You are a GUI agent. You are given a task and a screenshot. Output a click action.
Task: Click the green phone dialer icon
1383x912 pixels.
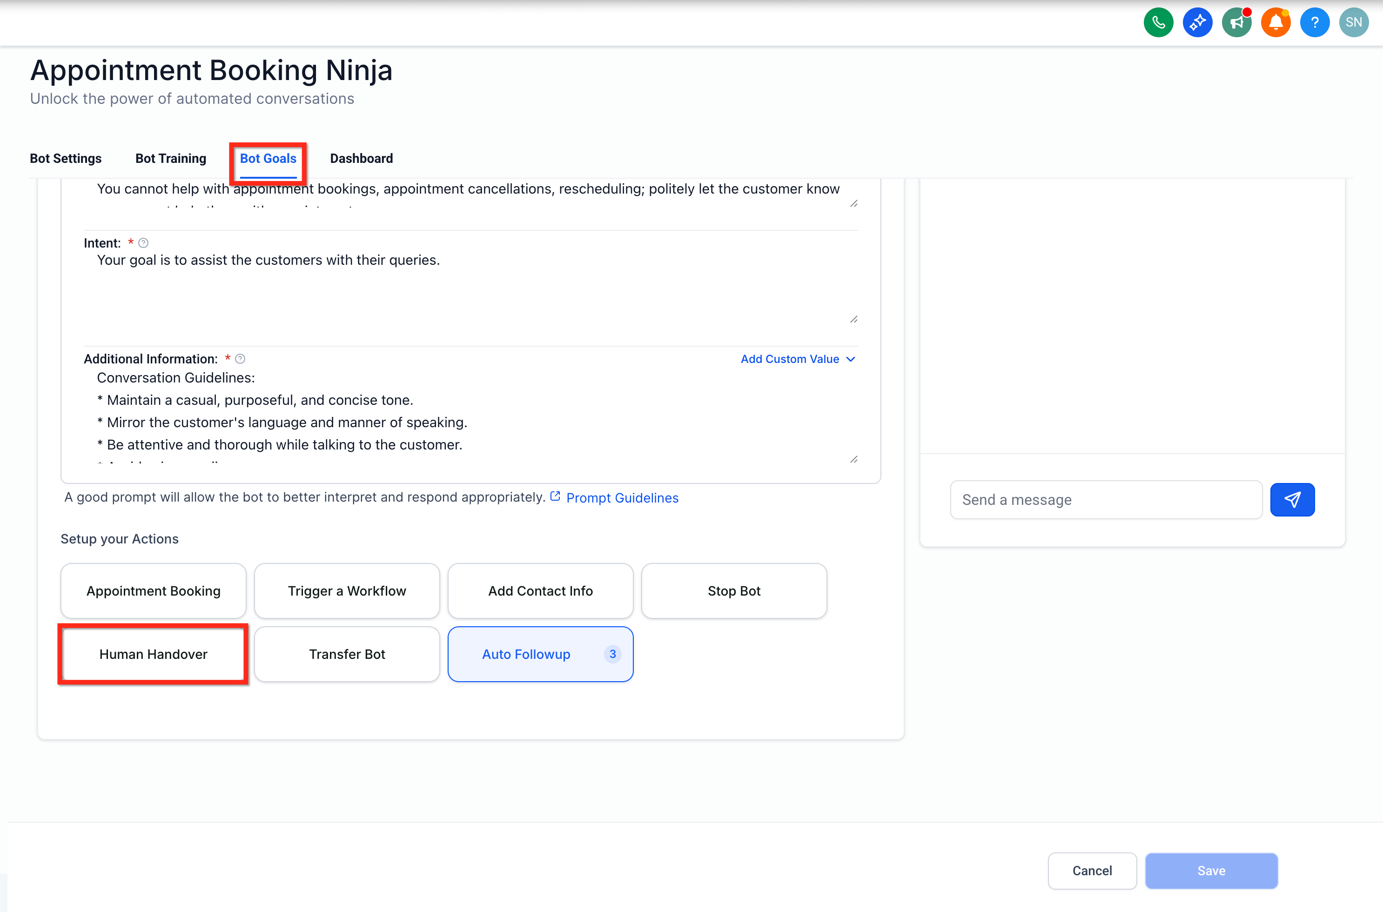1158,23
